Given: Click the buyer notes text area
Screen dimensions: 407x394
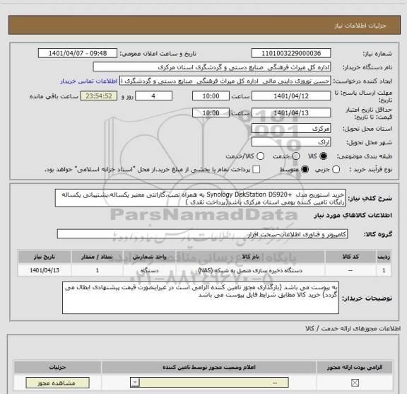Looking at the screenshot, I should click(x=201, y=298).
